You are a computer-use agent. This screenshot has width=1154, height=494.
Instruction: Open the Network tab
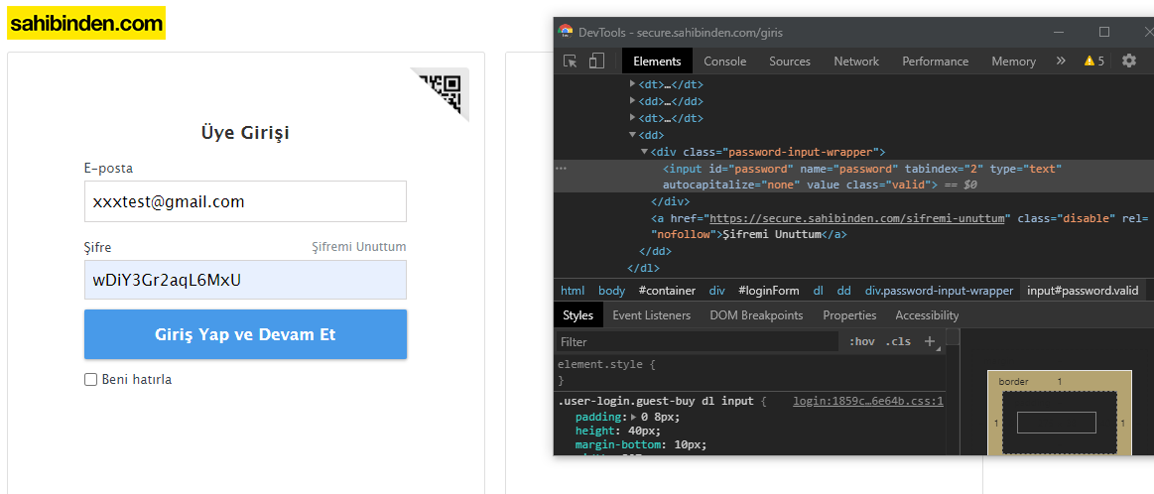856,62
